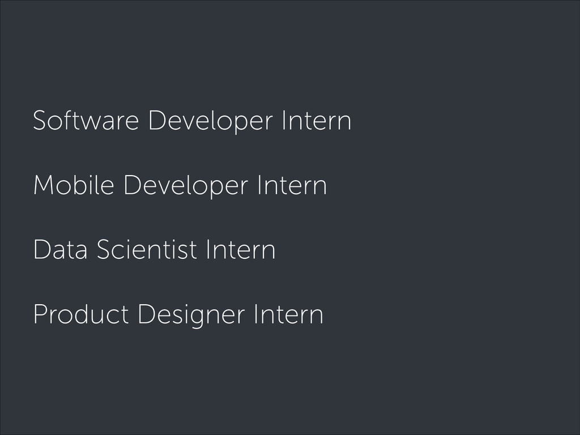Click "Intern" in the Mobile Developer line
Image resolution: width=580 pixels, height=435 pixels.
tap(293, 185)
